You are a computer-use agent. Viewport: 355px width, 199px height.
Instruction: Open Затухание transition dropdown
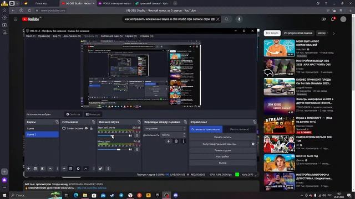click(165, 128)
